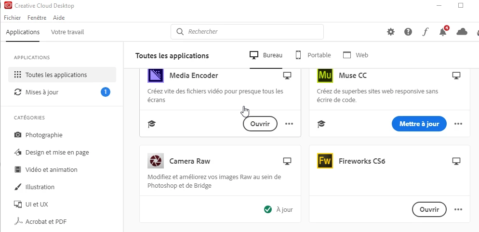Click the Media Encoder title text
The height and width of the screenshot is (232, 479).
click(x=194, y=76)
